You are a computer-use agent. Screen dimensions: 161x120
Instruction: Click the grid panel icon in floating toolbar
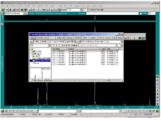tap(140, 38)
